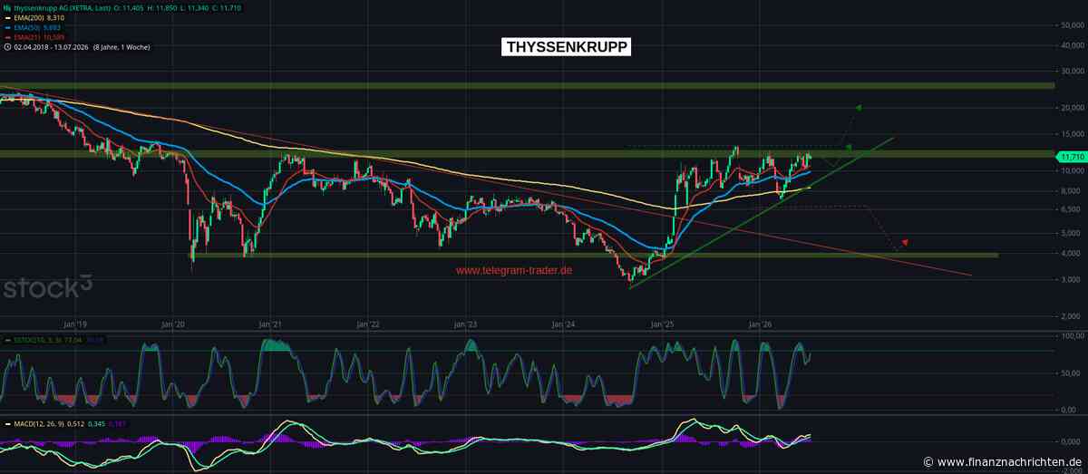Viewport: 1088px width, 474px height.
Task: Open the www.telegram-trader.de link
Action: [514, 270]
